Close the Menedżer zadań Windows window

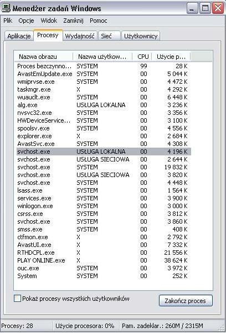(218, 8)
